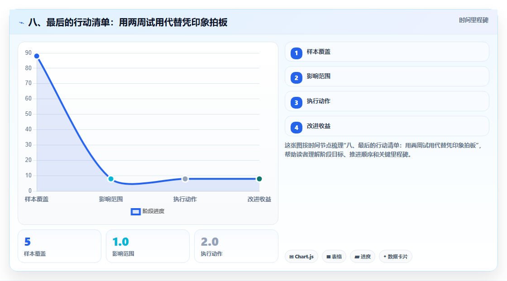Click the number 4 step badge

pyautogui.click(x=296, y=128)
